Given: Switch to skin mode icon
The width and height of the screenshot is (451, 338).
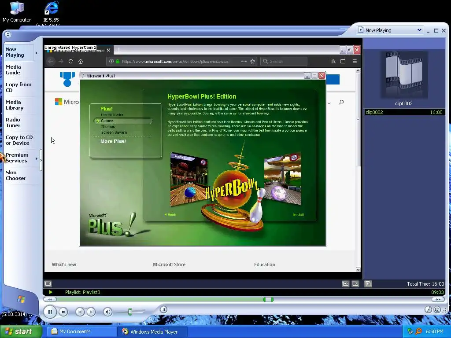Looking at the screenshot, I should (437, 309).
